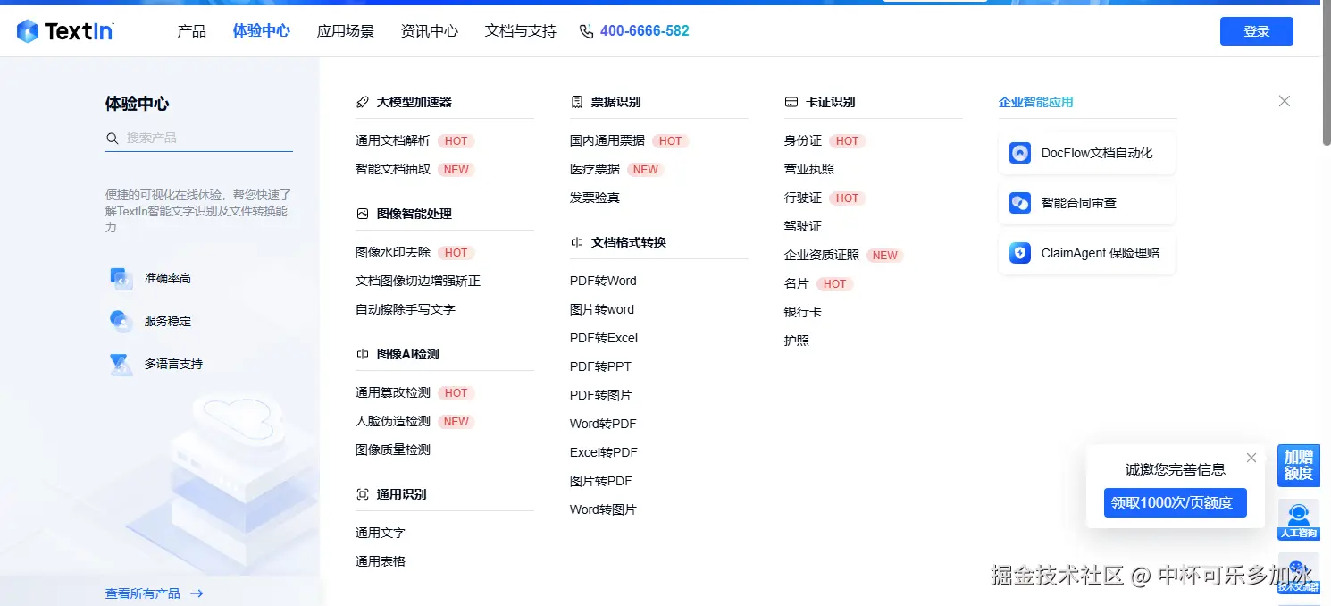Click the icon beside 文档格式转换 heading
The height and width of the screenshot is (606, 1331).
(577, 242)
